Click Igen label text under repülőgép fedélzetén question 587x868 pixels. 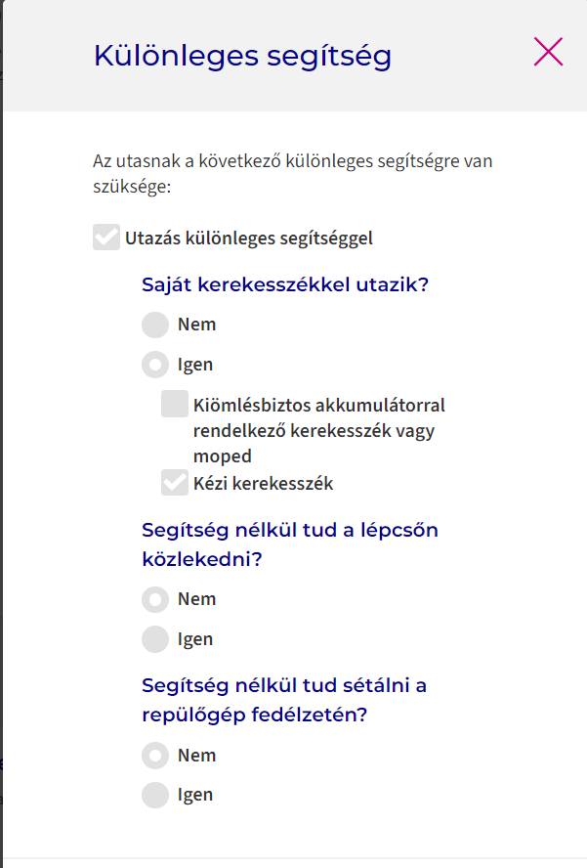195,796
